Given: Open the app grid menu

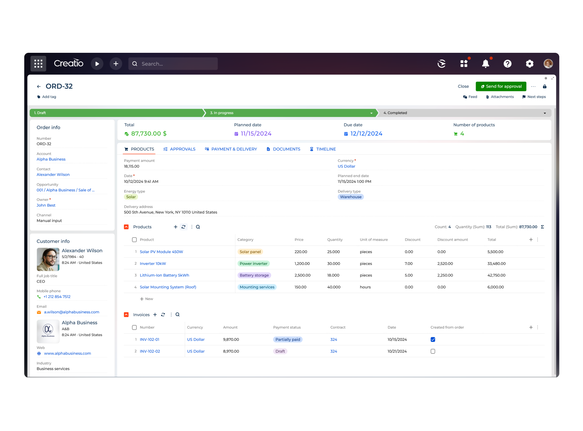Looking at the screenshot, I should (x=38, y=64).
